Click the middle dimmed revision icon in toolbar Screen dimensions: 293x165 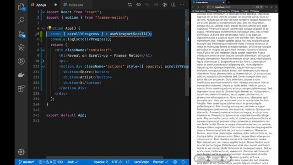click(x=147, y=5)
